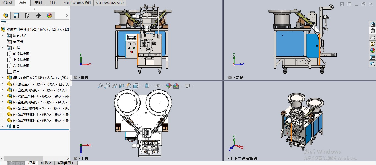
Task: Select the 装配体 ribbon tab
Action: pyautogui.click(x=7, y=3)
